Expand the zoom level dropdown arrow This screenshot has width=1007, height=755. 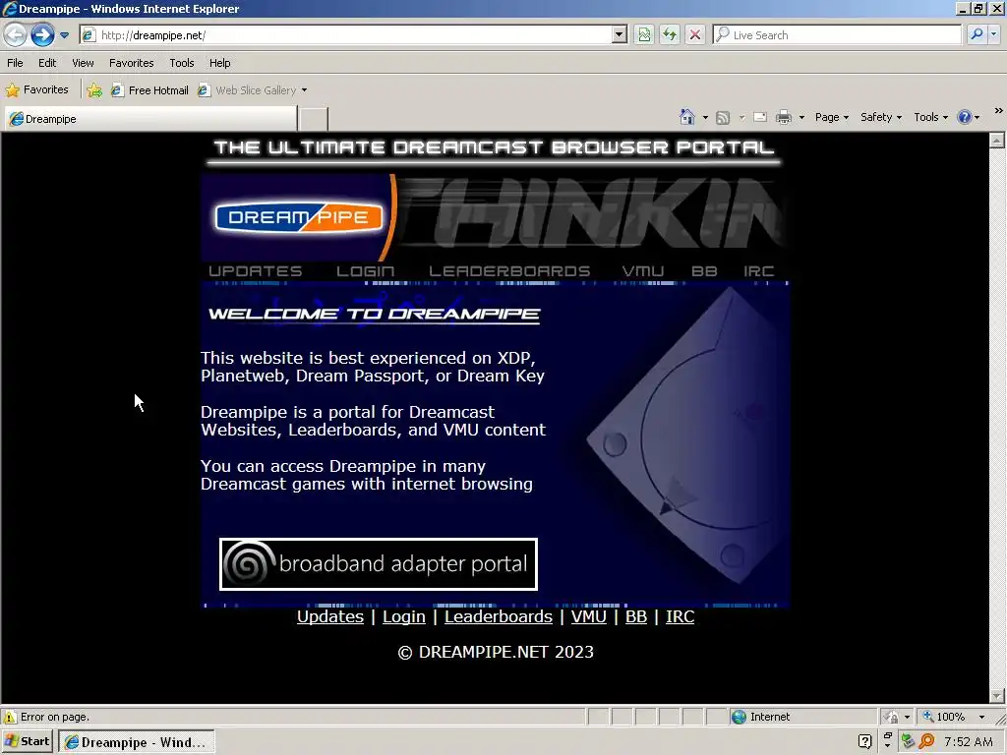pos(981,717)
